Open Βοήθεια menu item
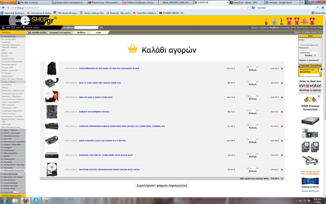The image size is (326, 204). [81, 32]
